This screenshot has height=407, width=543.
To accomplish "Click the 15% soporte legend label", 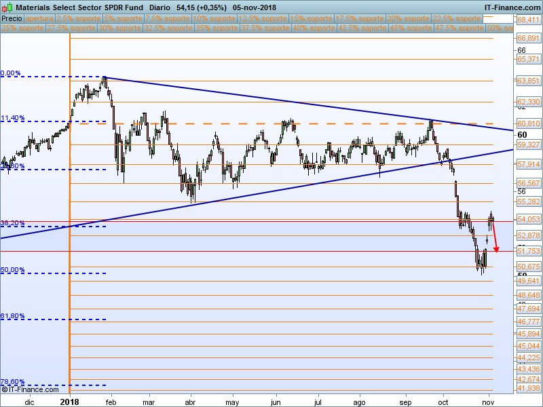I will (311, 18).
